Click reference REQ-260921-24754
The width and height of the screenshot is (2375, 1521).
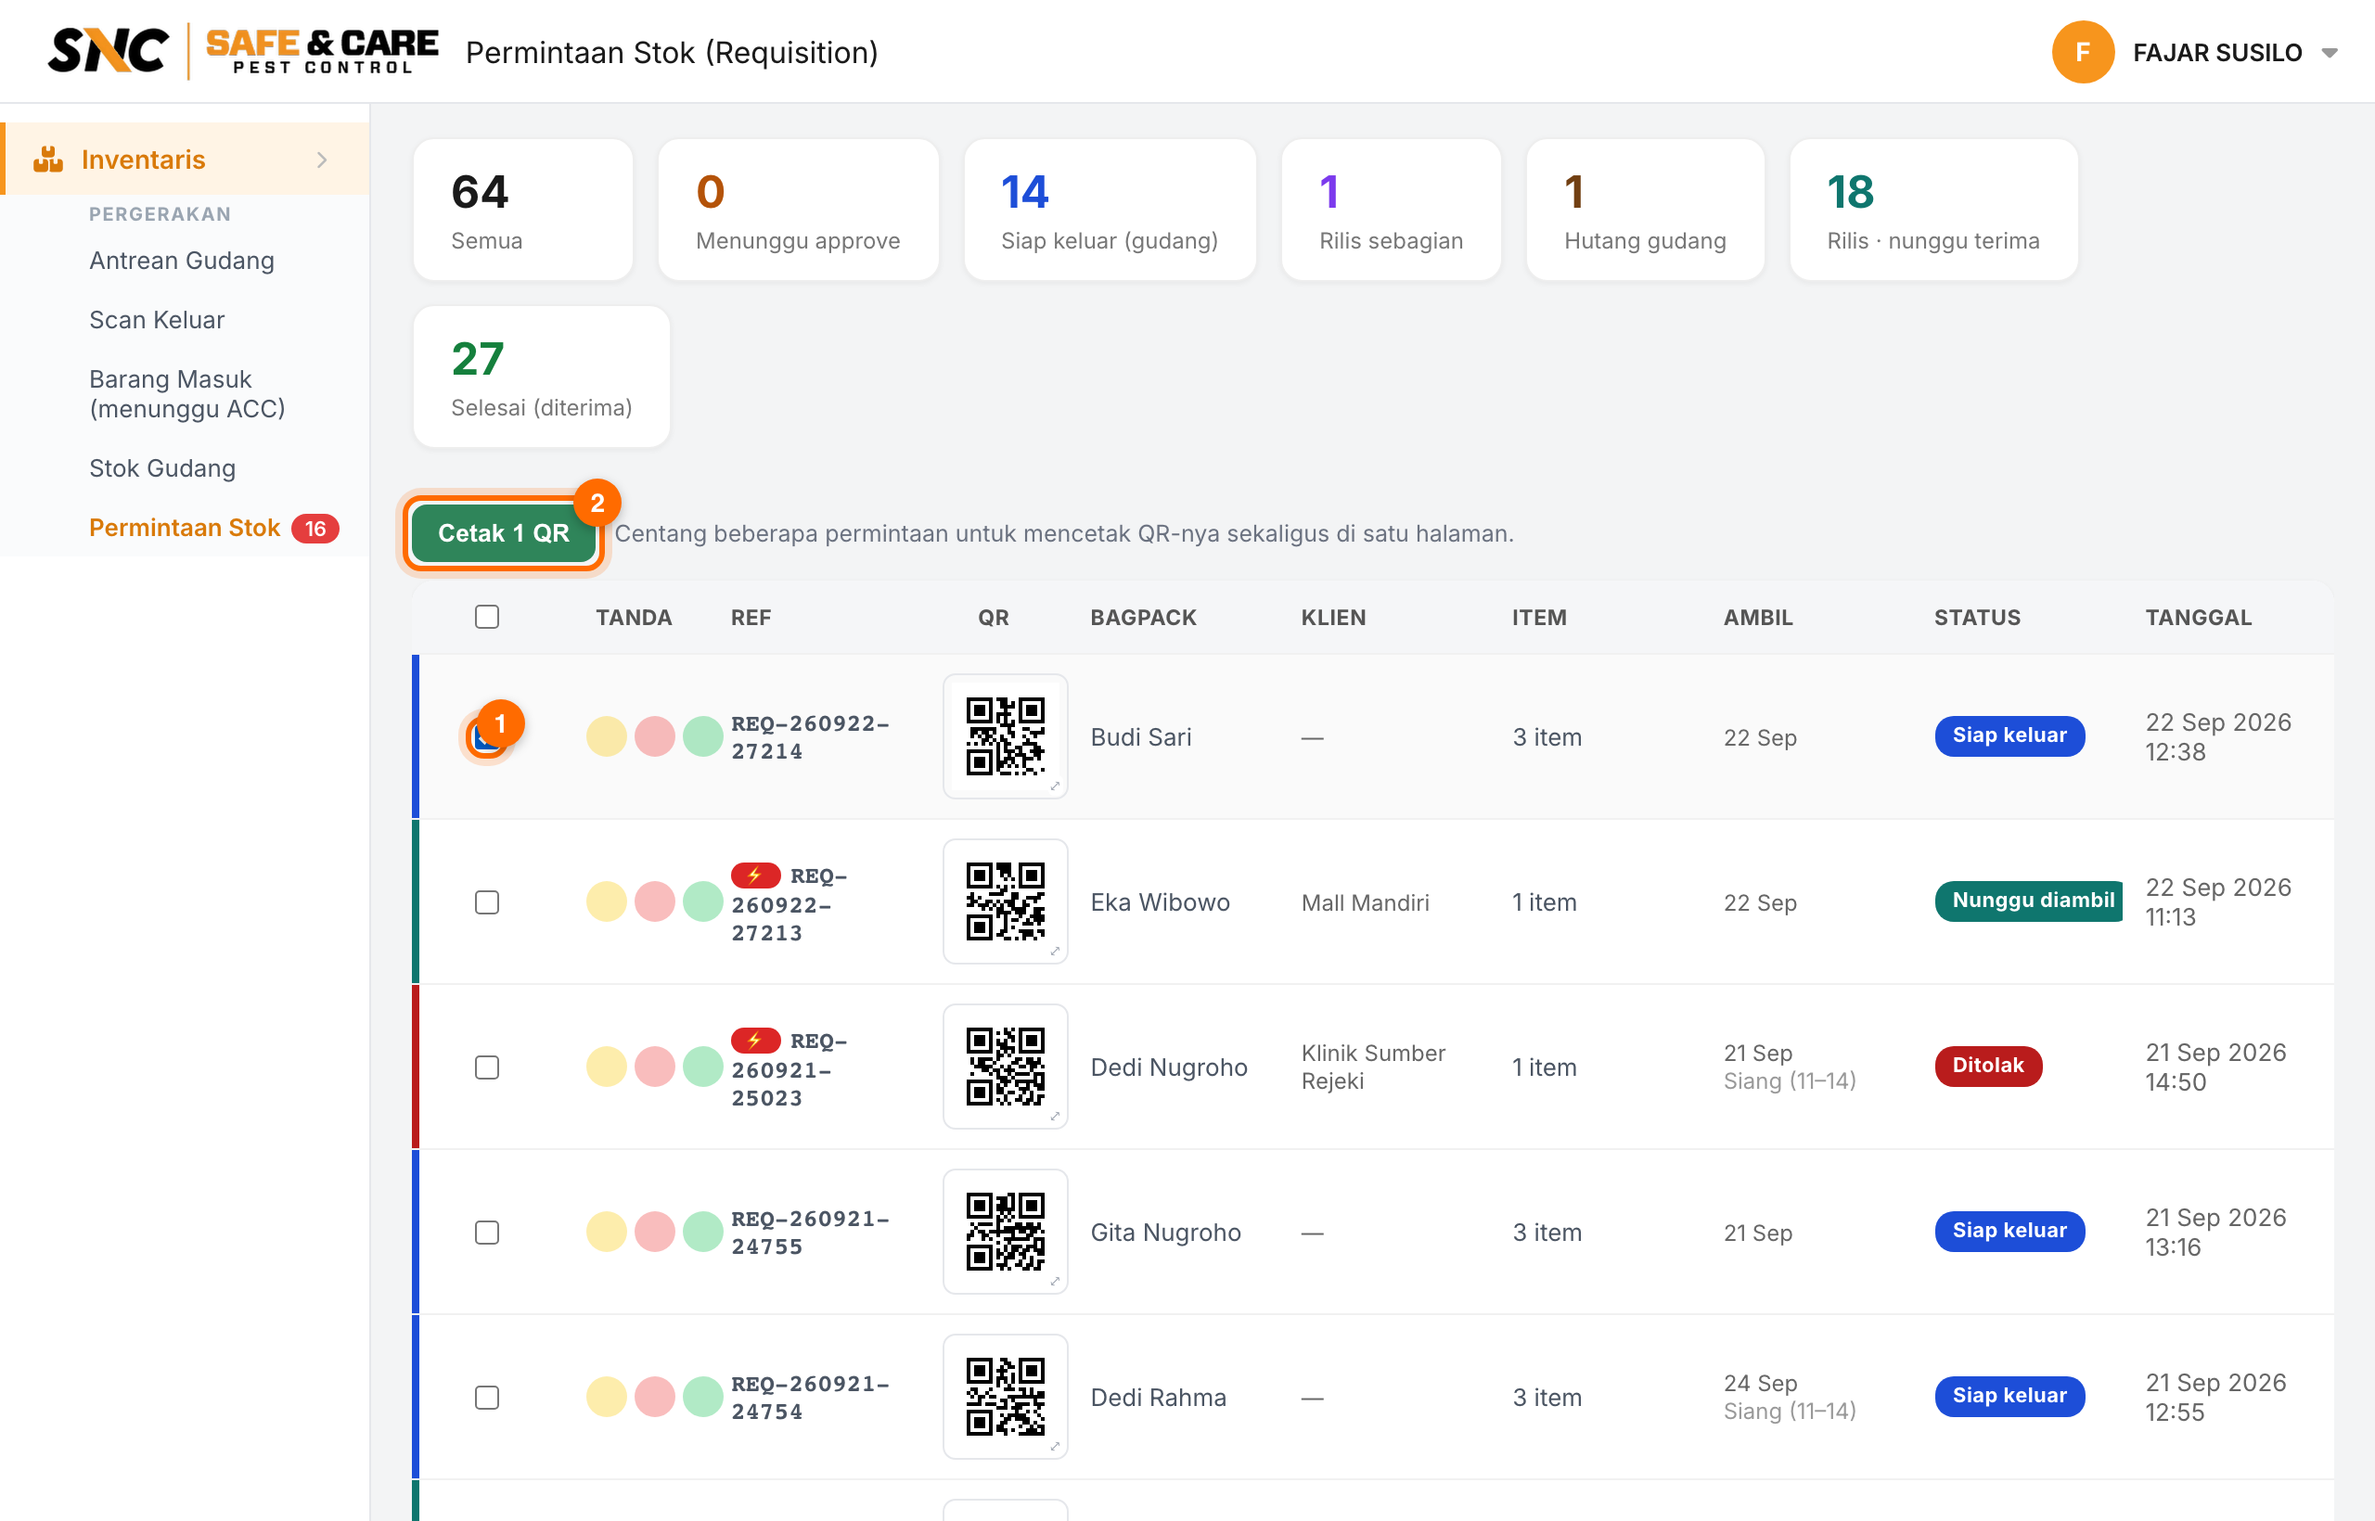click(x=810, y=1398)
